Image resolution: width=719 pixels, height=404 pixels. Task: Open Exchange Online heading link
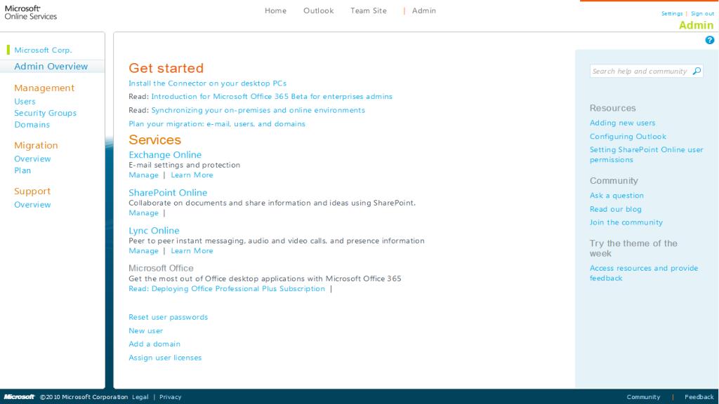pos(165,155)
